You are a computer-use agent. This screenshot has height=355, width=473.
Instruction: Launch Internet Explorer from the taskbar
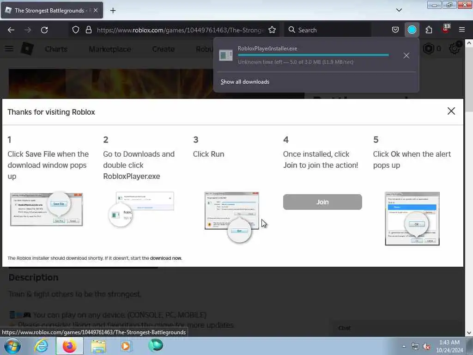pyautogui.click(x=41, y=346)
